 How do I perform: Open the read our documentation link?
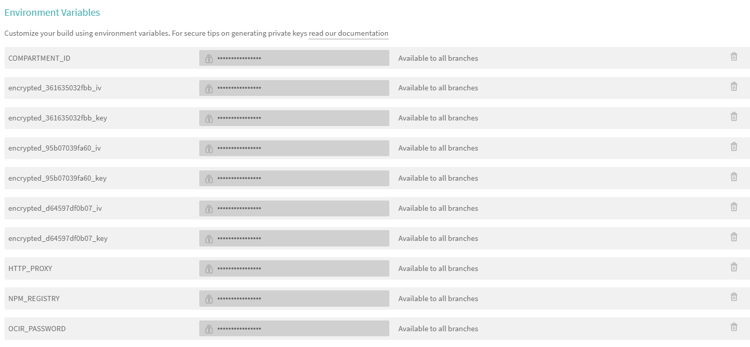click(x=348, y=34)
